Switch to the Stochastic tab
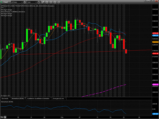The width and height of the screenshot is (159, 119). point(5,98)
